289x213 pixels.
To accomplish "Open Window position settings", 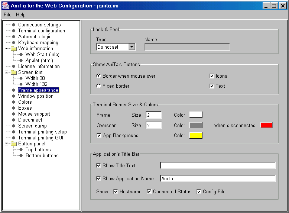I will pos(36,96).
